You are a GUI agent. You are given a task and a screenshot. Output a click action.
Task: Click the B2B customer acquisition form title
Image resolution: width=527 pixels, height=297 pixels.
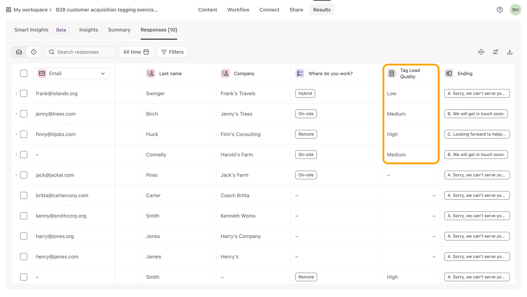107,10
